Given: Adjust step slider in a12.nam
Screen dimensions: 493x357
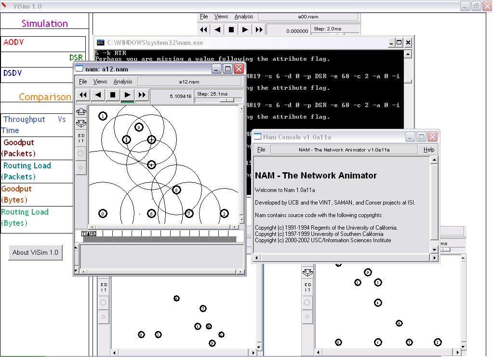Looking at the screenshot, I should 227,100.
